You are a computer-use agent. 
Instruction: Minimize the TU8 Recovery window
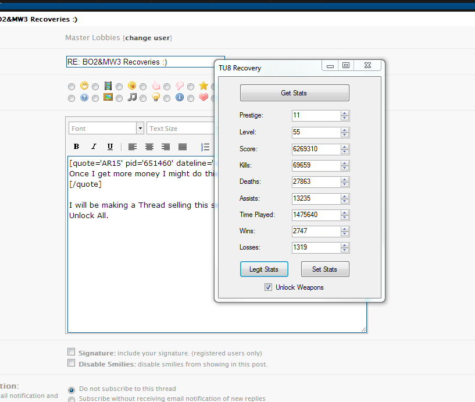pos(330,66)
